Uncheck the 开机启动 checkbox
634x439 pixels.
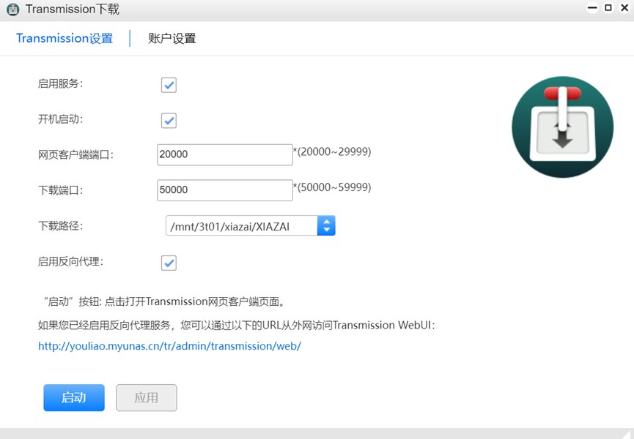pos(169,120)
